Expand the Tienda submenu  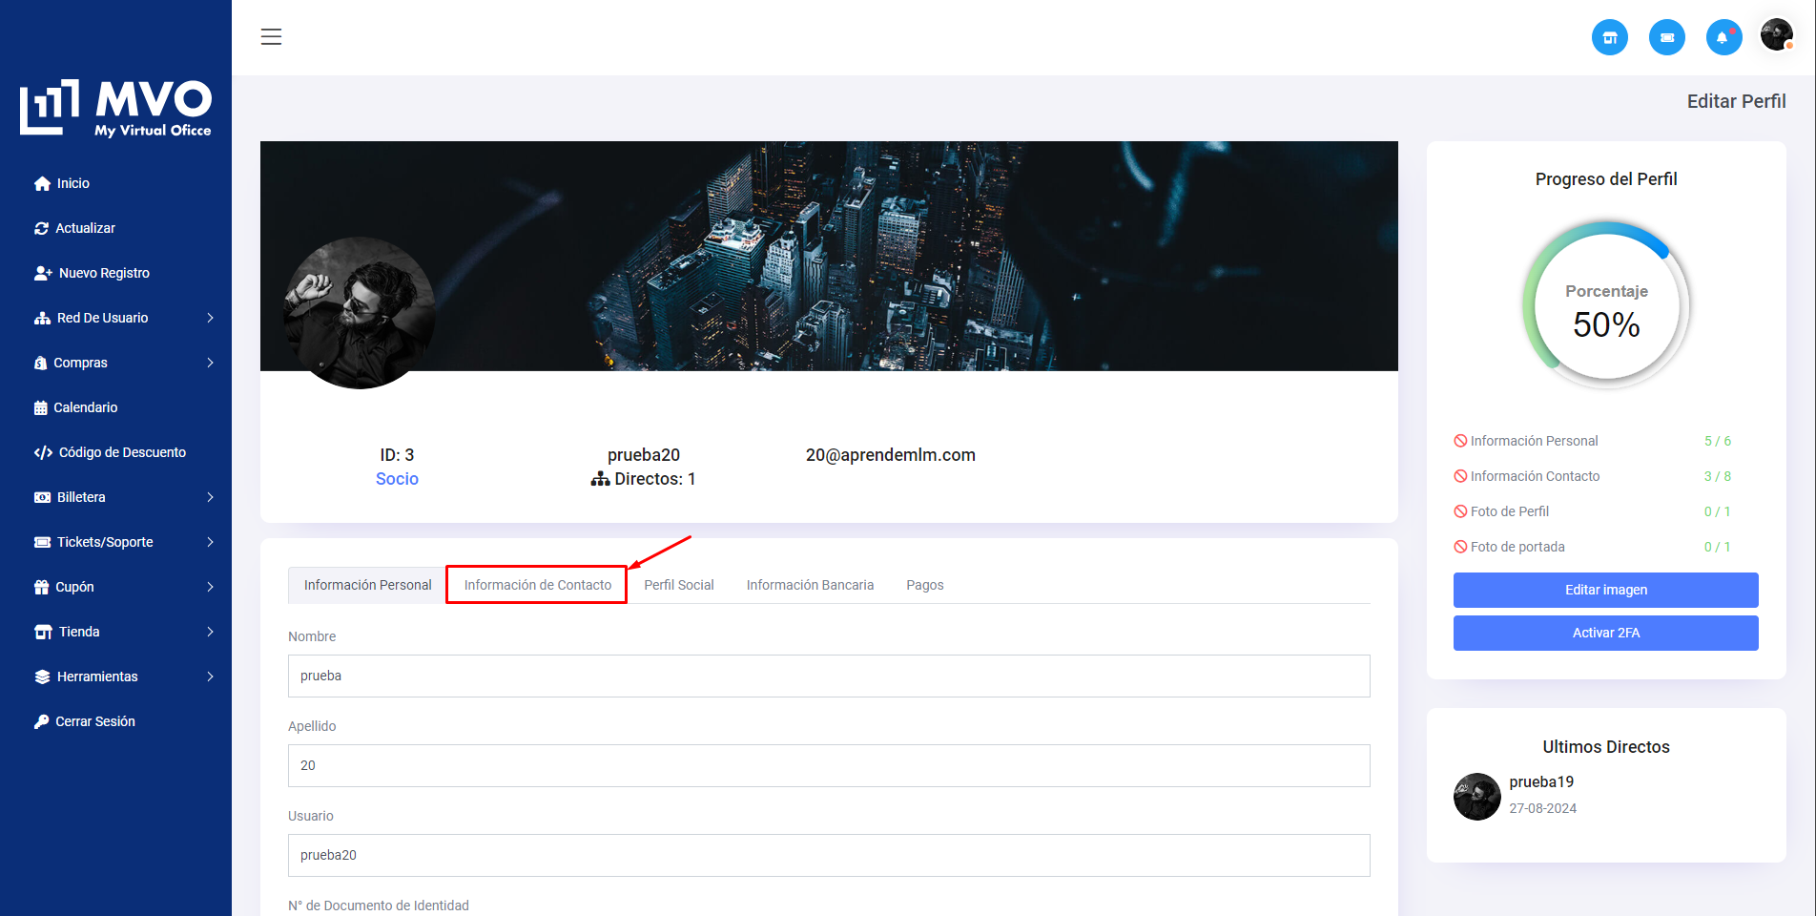(210, 632)
